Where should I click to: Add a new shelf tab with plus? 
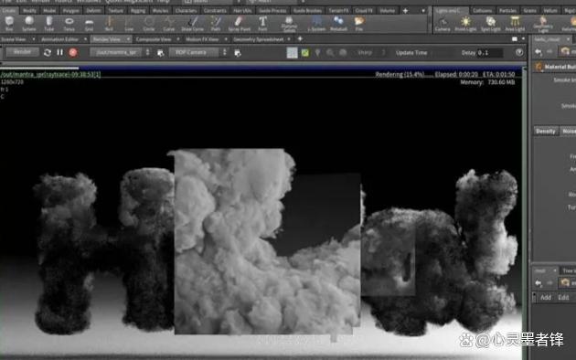405,11
